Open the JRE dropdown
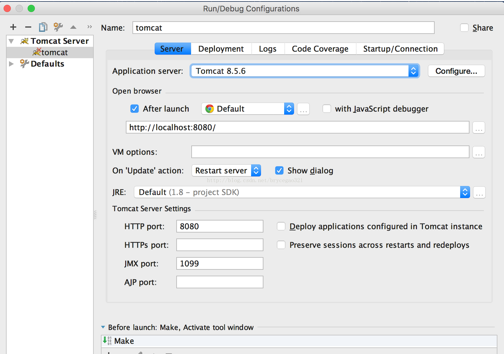The image size is (504, 354). tap(302, 192)
